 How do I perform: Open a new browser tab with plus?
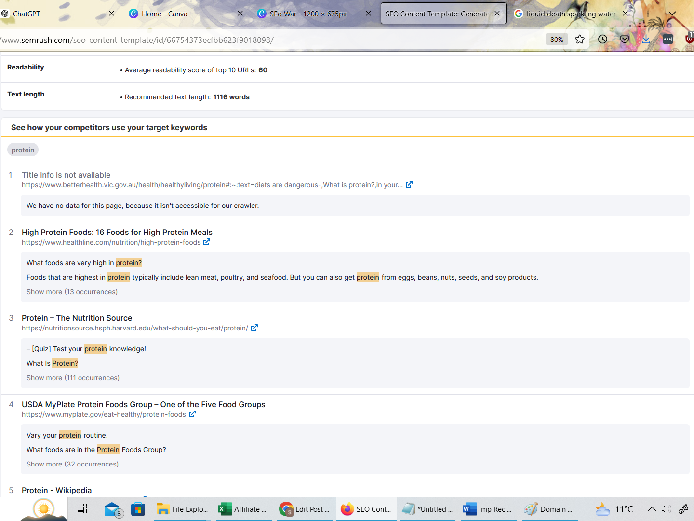tap(648, 14)
